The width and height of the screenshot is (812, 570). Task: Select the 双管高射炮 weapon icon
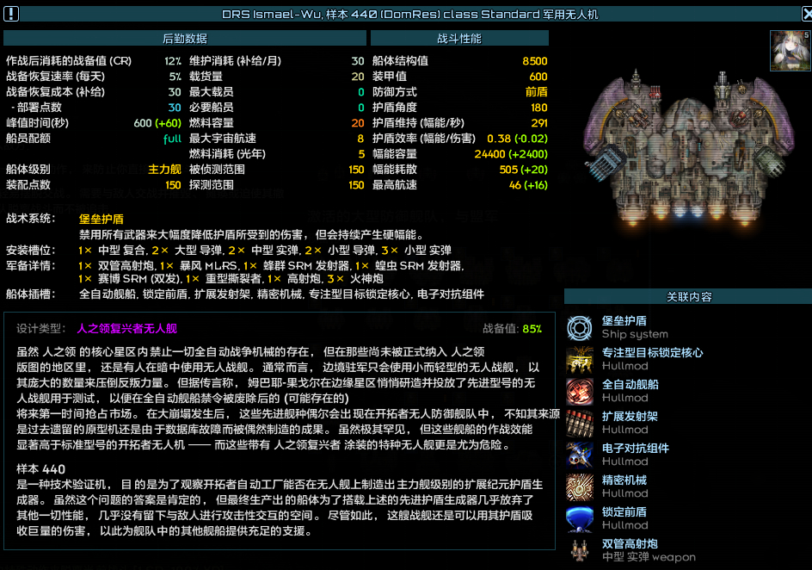click(x=581, y=549)
